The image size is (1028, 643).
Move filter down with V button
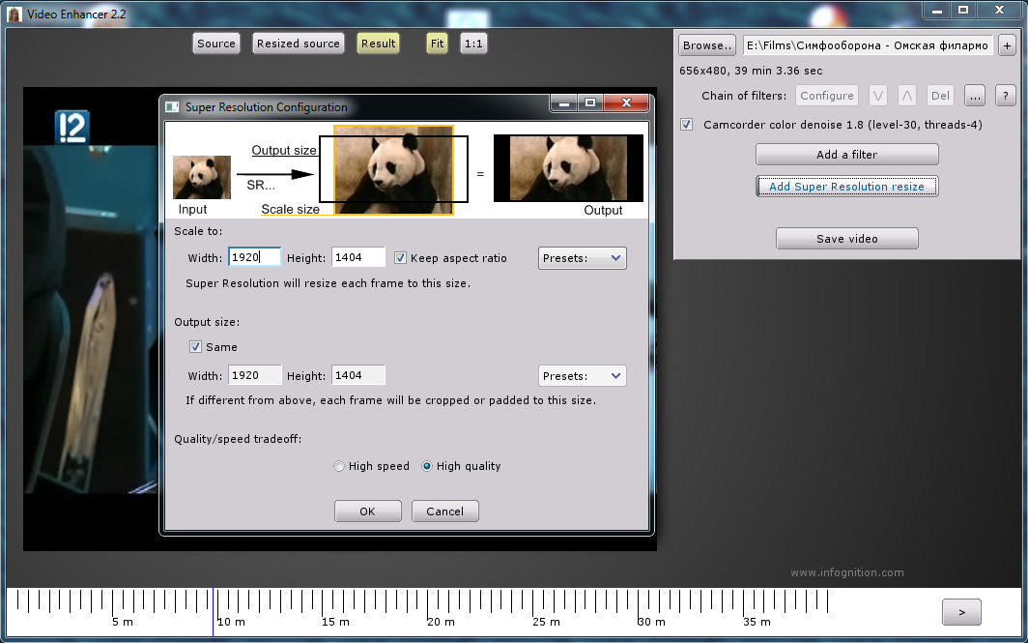pyautogui.click(x=877, y=96)
